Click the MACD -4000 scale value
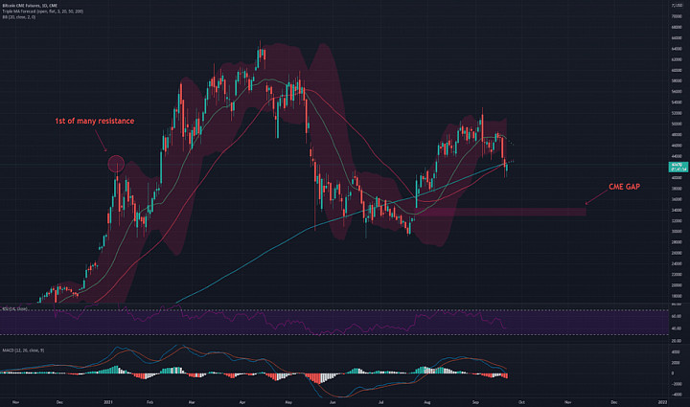Screen dimensions: 690x407 676,395
